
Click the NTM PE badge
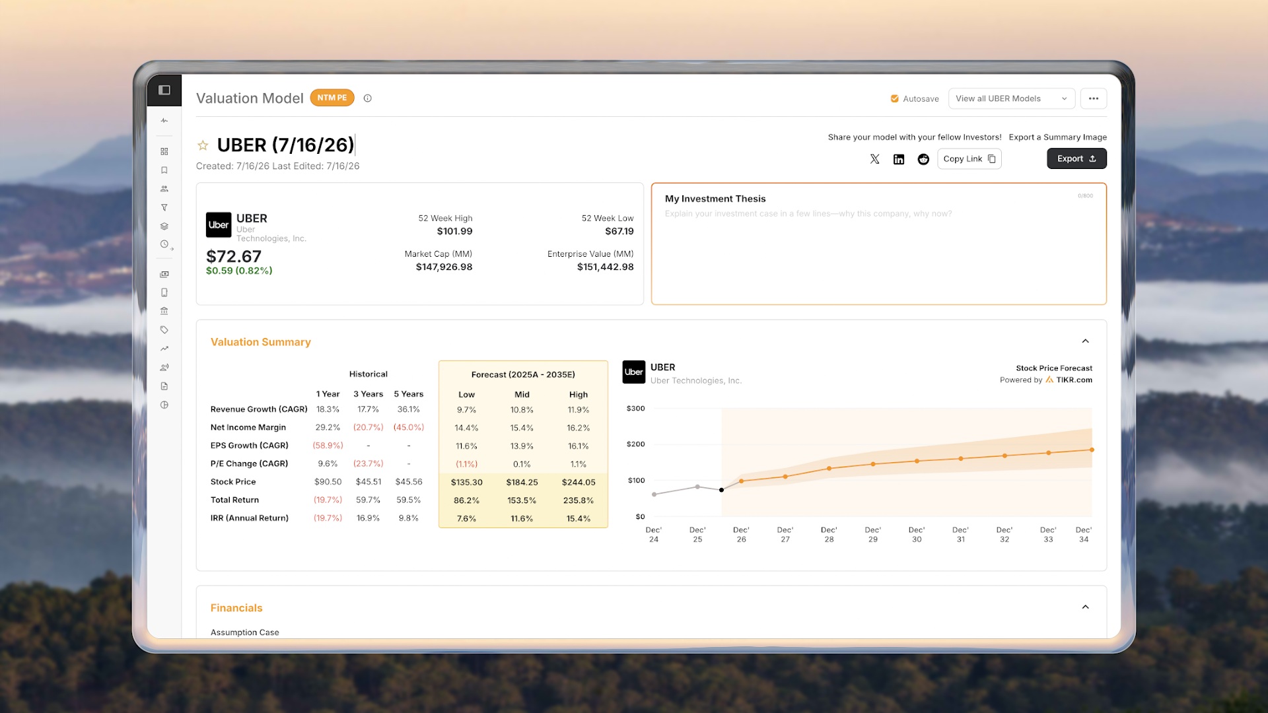pyautogui.click(x=332, y=98)
